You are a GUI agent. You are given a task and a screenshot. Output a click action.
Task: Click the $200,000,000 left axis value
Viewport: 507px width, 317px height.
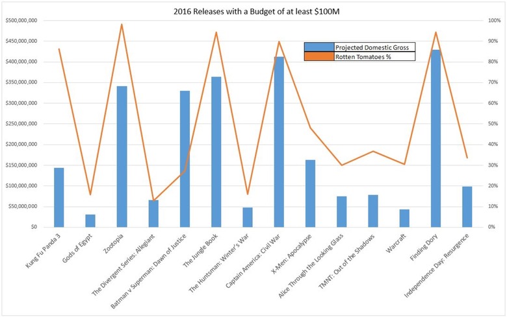pyautogui.click(x=21, y=145)
